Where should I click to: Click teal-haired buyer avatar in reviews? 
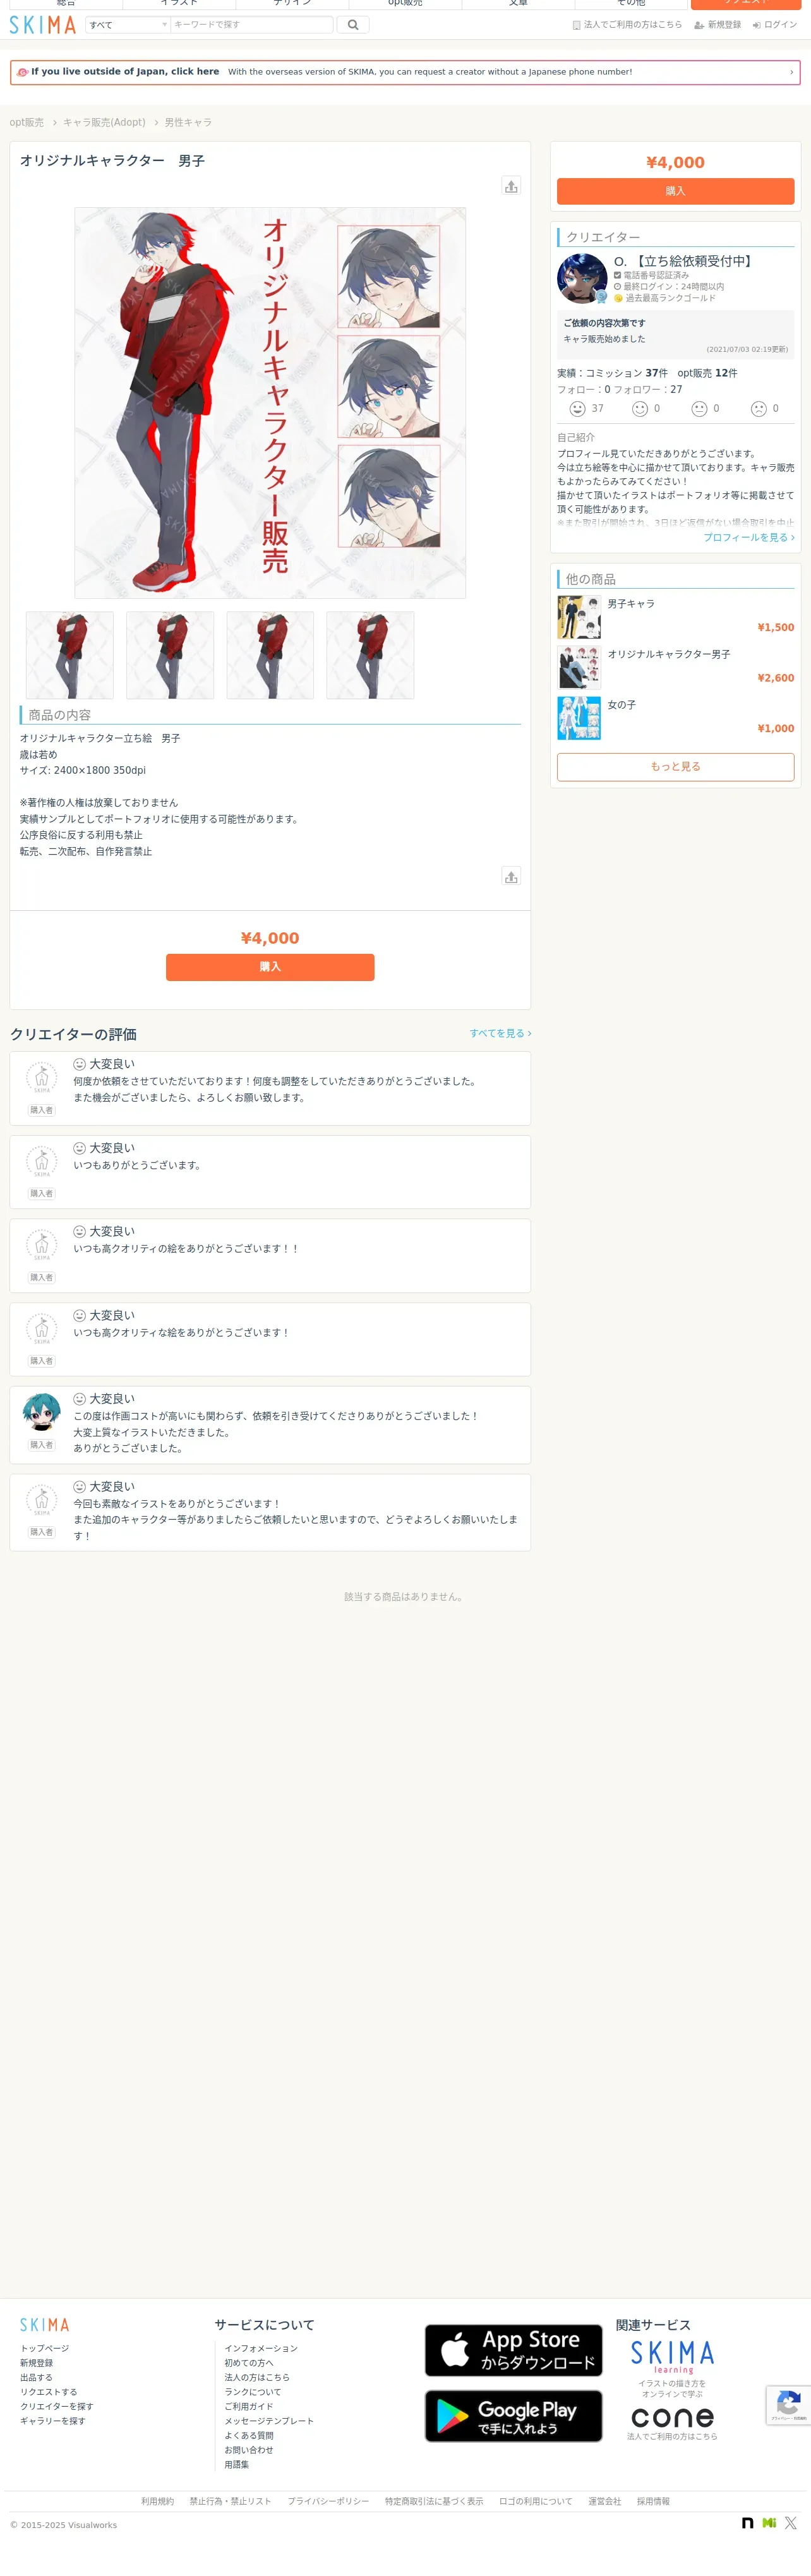click(41, 1412)
